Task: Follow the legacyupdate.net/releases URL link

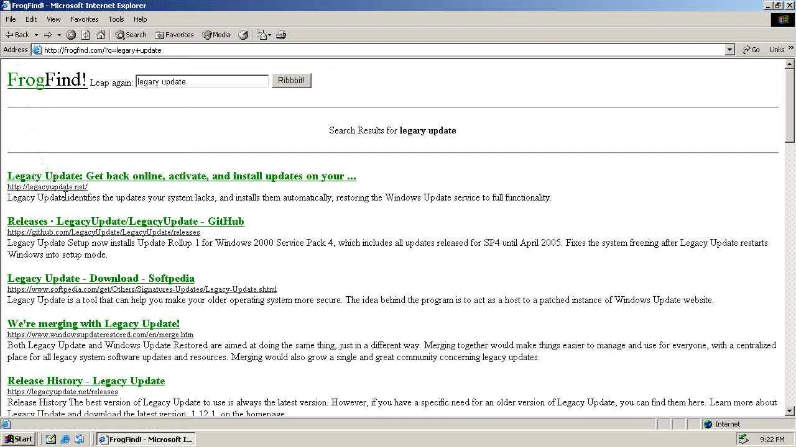Action: pos(63,392)
